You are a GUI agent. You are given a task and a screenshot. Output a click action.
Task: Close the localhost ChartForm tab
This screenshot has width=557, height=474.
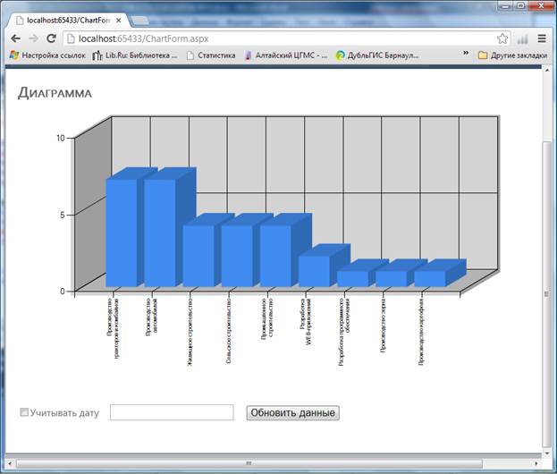pos(119,21)
